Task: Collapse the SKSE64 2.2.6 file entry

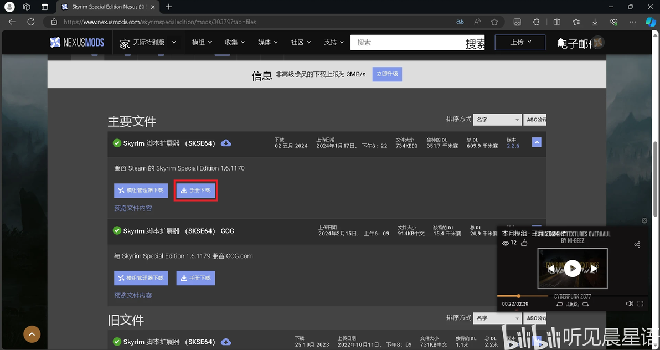Action: point(536,142)
